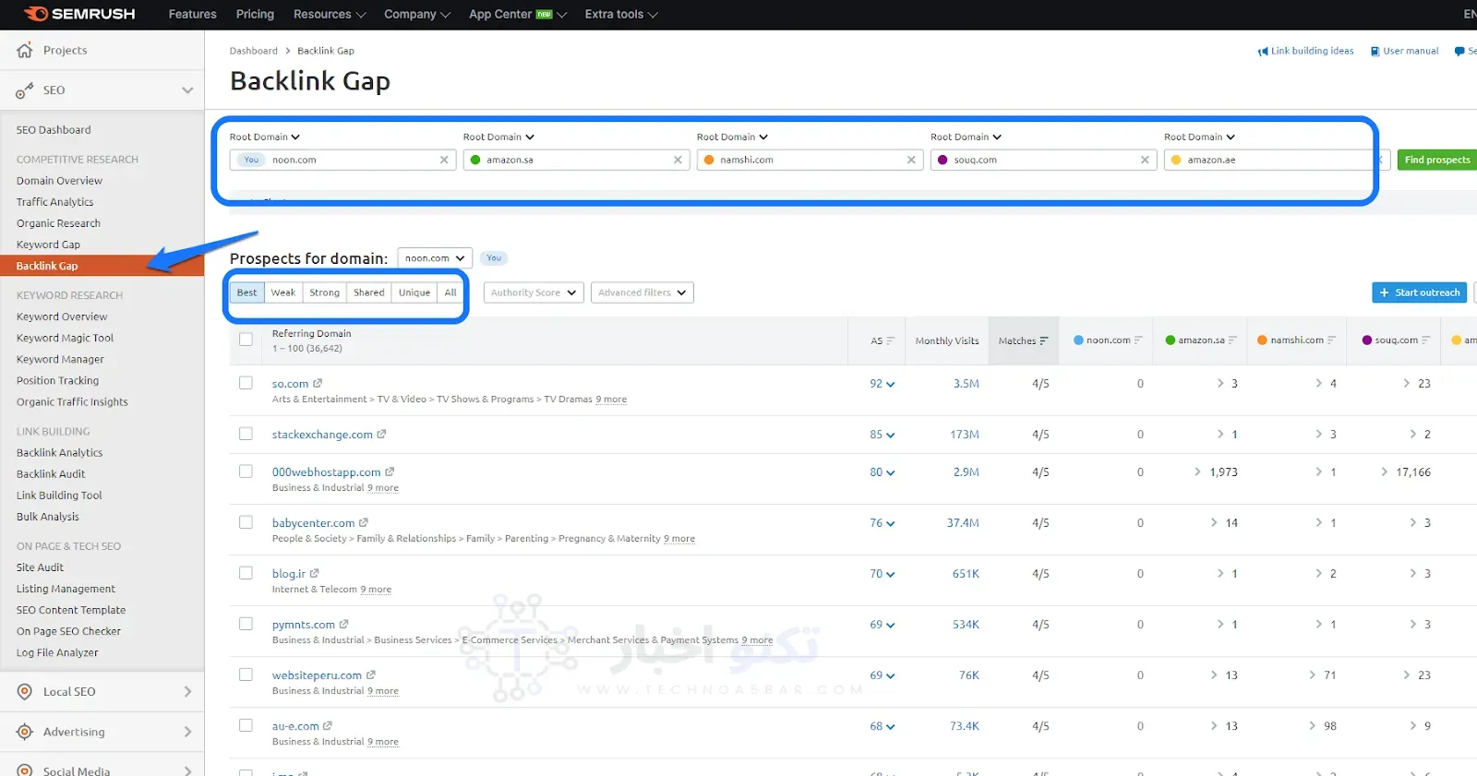Sort the noon.com column
This screenshot has width=1477, height=776.
(x=1138, y=340)
